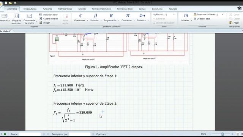243x137 pixels.
Task: Click the 329.089 result value
Action: point(85,113)
